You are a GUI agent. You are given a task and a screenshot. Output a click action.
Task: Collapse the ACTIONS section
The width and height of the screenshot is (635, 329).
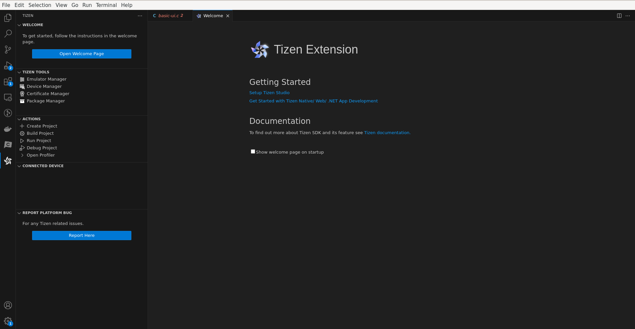coord(19,119)
